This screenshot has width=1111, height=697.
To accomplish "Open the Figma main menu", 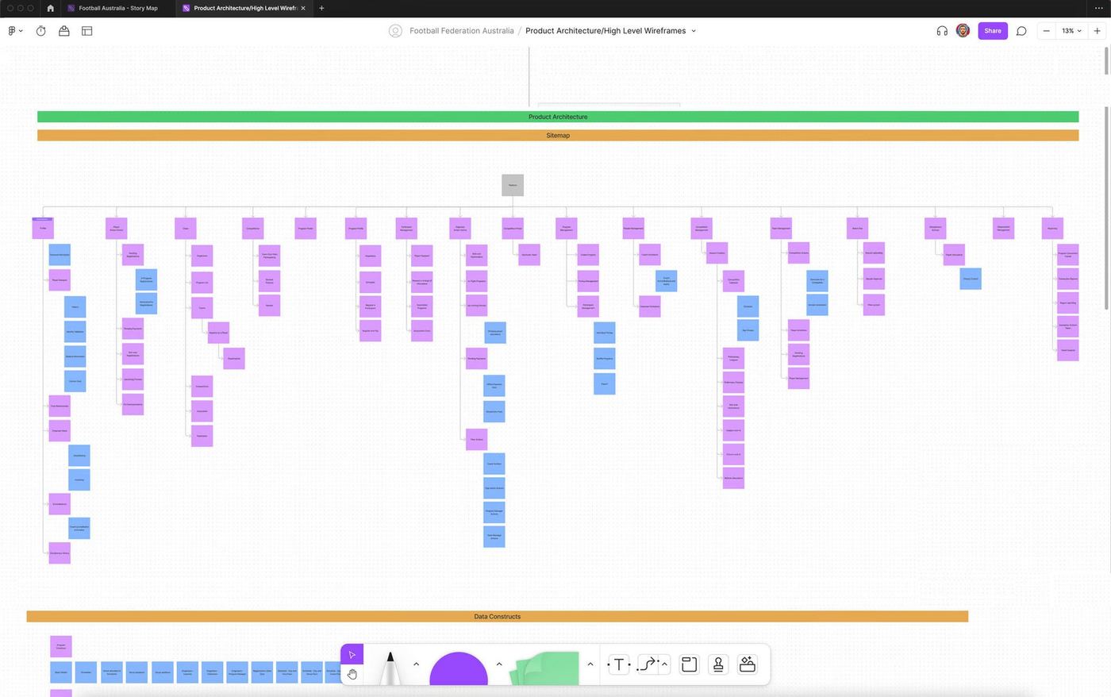I will coord(14,31).
